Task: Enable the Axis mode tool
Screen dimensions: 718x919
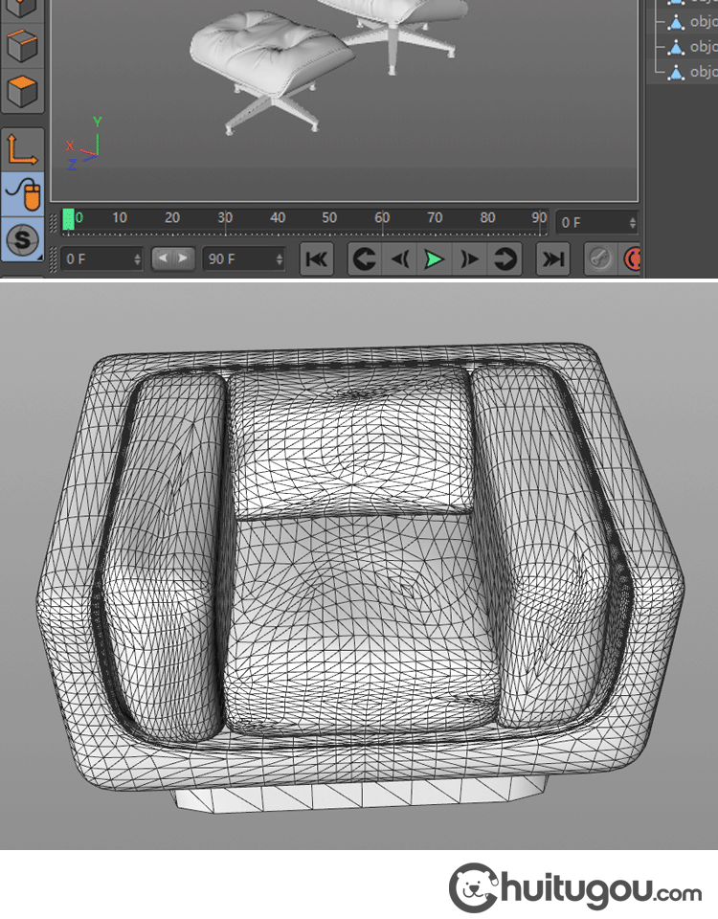Action: coord(22,148)
